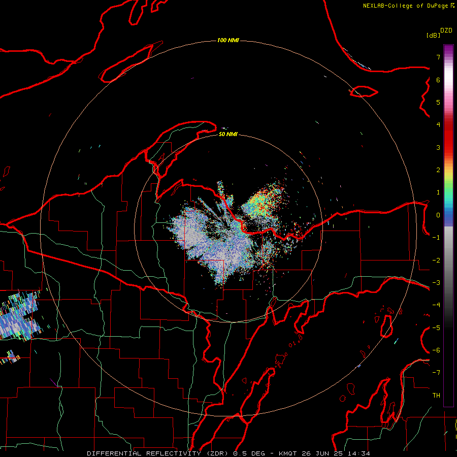Viewport: 457px width, 457px height.
Task: Click the -5 value on the color scale
Action: pos(436,328)
